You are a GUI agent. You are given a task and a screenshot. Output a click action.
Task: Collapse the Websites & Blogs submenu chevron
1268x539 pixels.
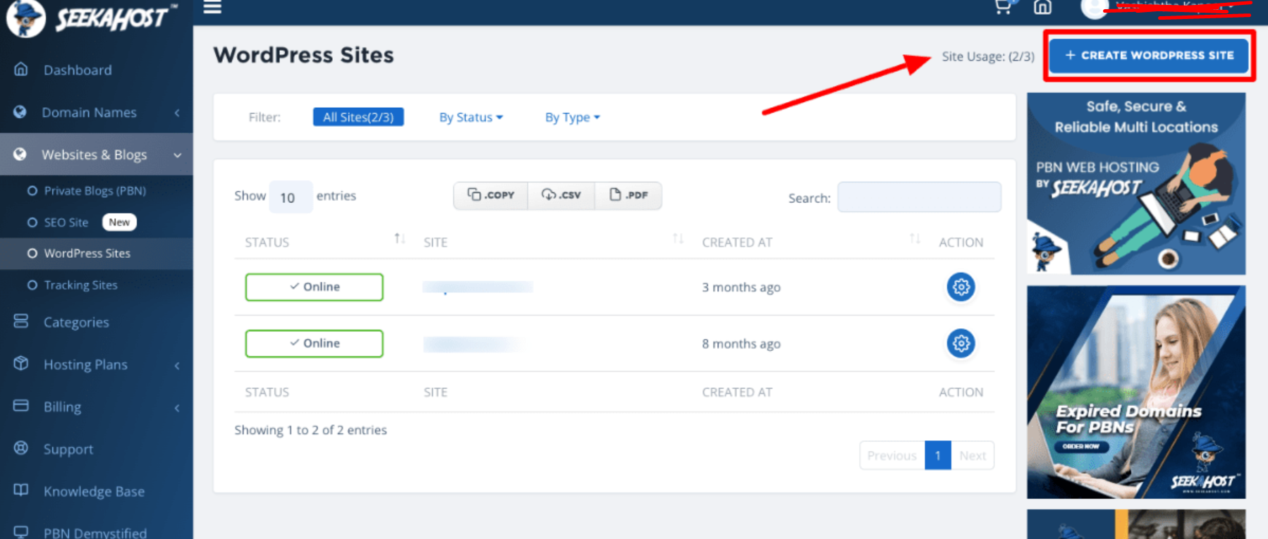coord(177,155)
